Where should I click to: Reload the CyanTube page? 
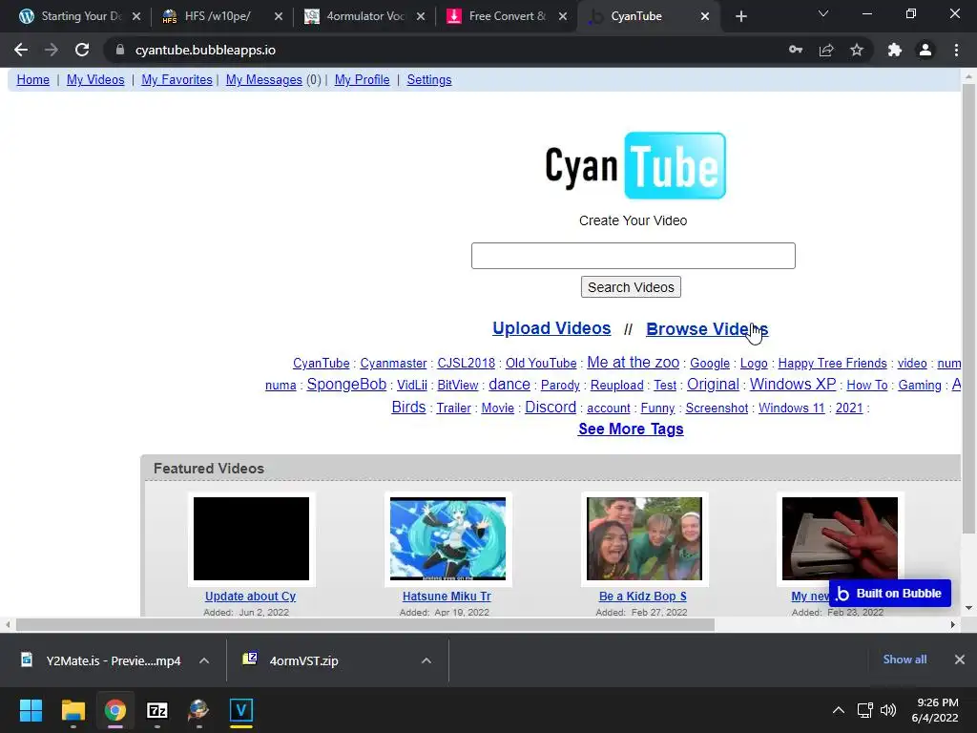tap(82, 50)
